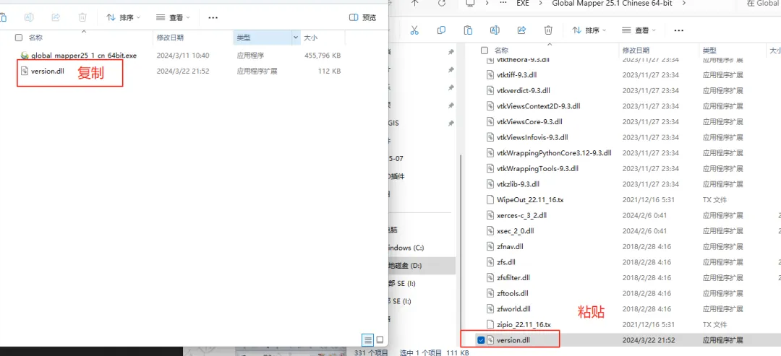Click the greyed Delete trash icon in left window
The height and width of the screenshot is (356, 781).
[x=82, y=17]
